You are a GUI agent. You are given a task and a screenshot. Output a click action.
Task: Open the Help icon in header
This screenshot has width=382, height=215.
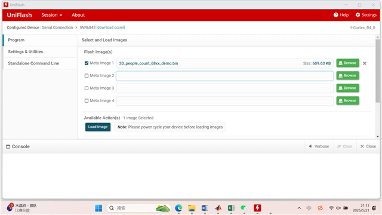point(341,15)
